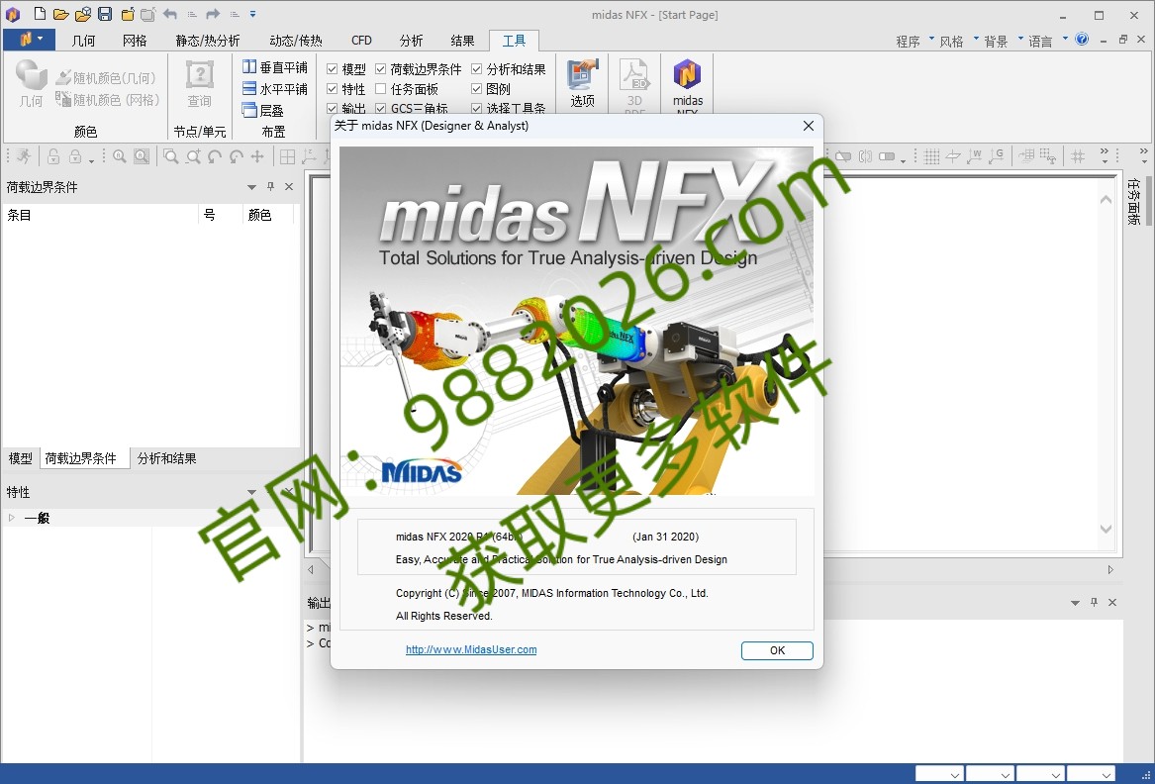Screen dimensions: 1155x784
Task: Open the 荷载边界条件 panel options arrow
Action: click(251, 187)
